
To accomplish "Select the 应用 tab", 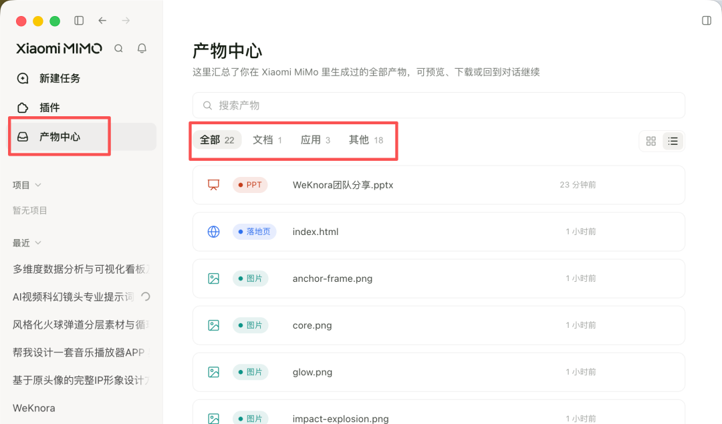I will [316, 140].
